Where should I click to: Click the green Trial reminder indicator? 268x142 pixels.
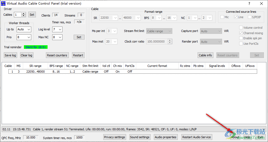(x=36, y=47)
